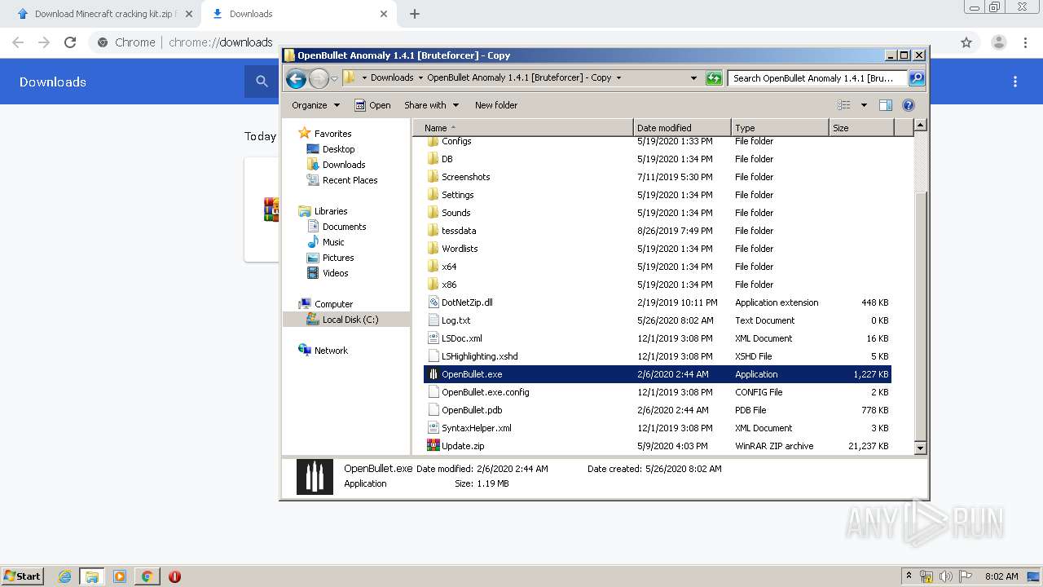Open the Share with menu
The image size is (1043, 587).
coord(431,105)
